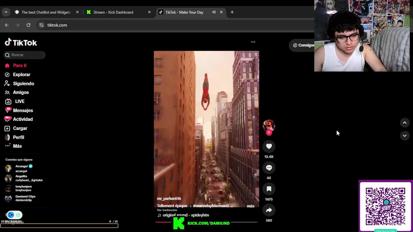Click the #marvelspiderman2 hashtag
The width and height of the screenshot is (413, 232).
pos(211,206)
